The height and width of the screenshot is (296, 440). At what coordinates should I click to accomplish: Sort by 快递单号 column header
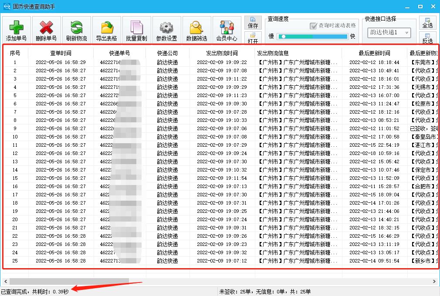[x=119, y=53]
